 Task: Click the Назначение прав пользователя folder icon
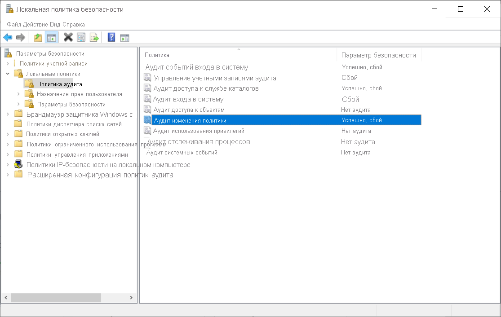[29, 94]
